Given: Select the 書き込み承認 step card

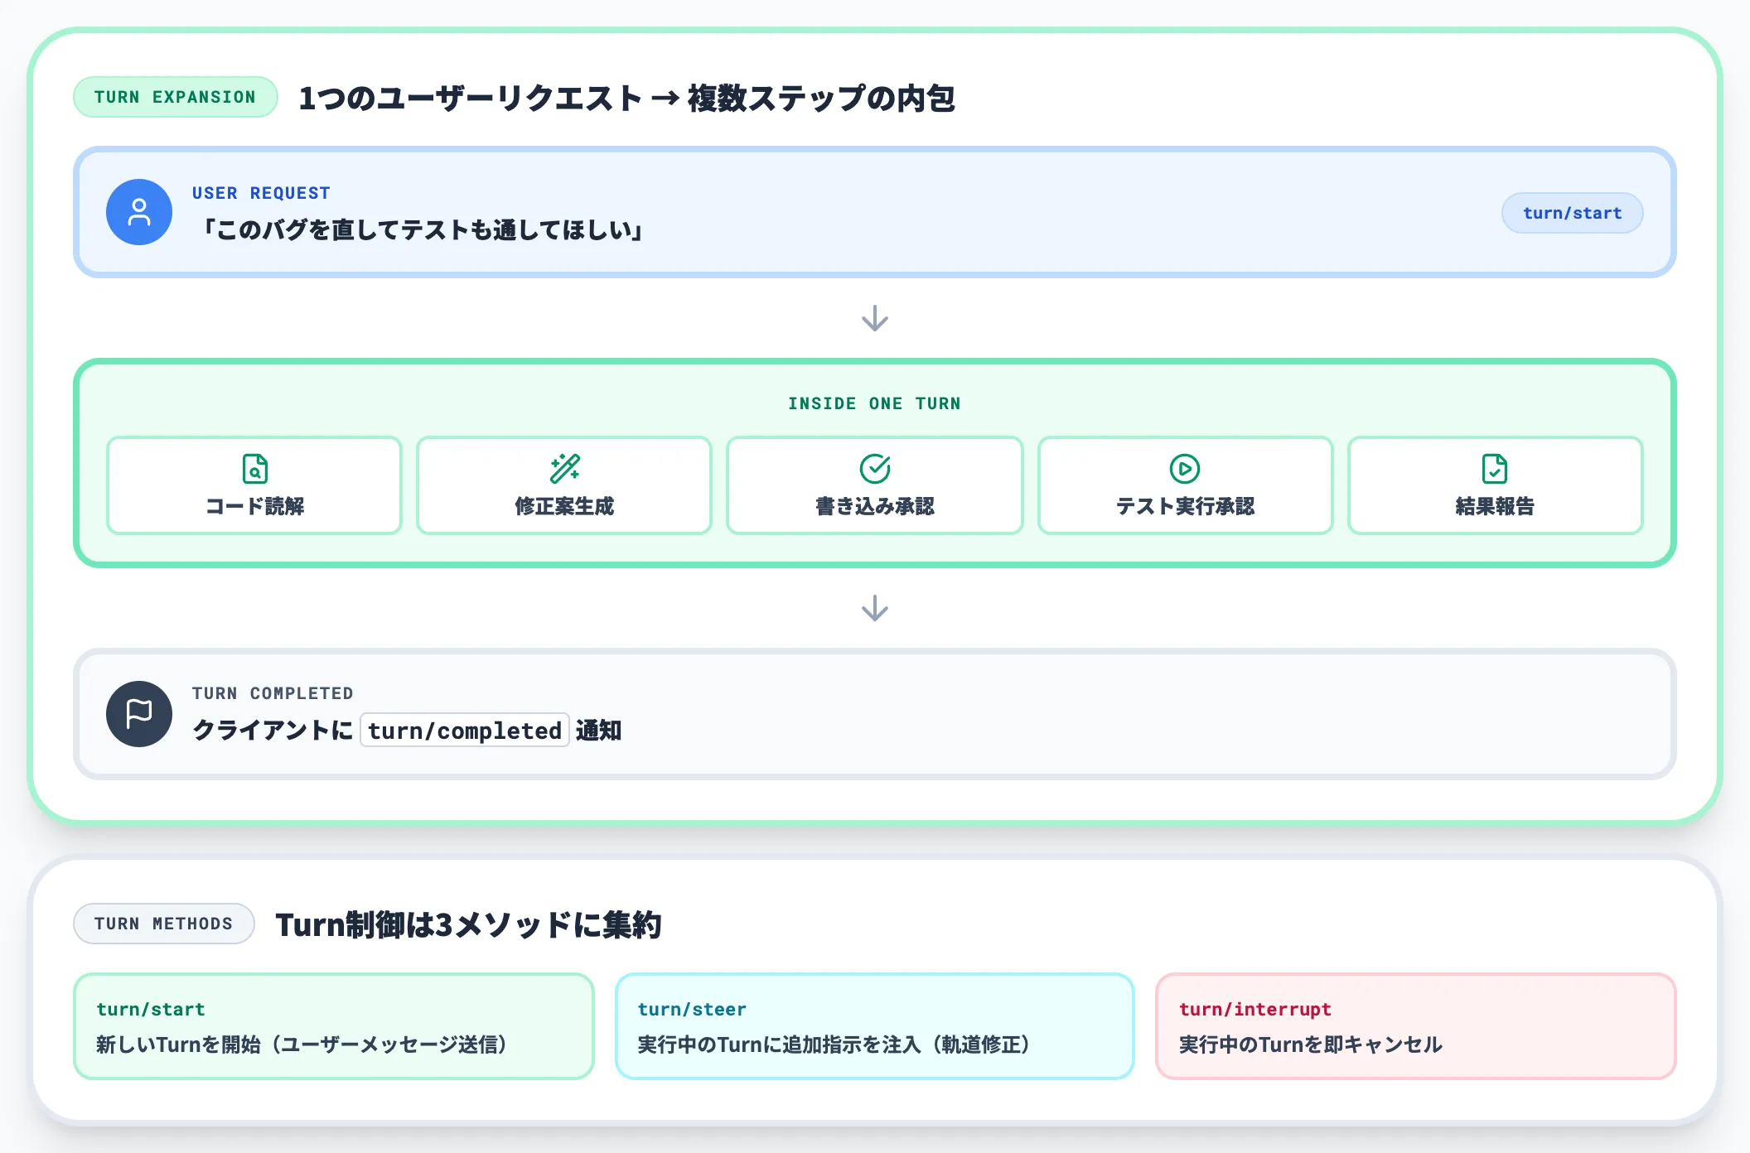Looking at the screenshot, I should point(875,485).
